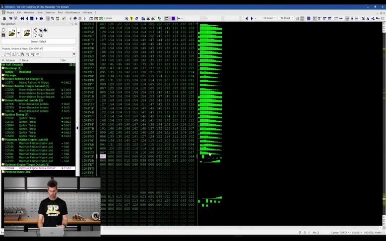Jump to previous map with double-left arrow
Viewport: 386px width, 241px height.
(x=22, y=18)
